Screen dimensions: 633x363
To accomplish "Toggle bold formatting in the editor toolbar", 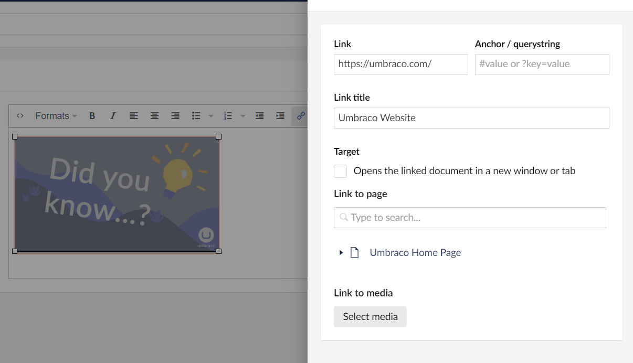I will (92, 116).
